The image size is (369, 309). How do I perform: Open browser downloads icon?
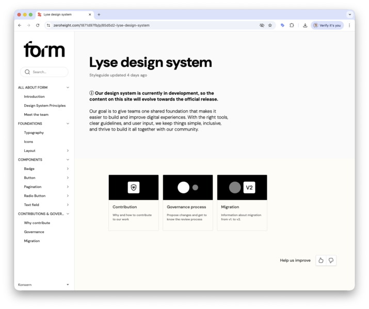[x=305, y=25]
